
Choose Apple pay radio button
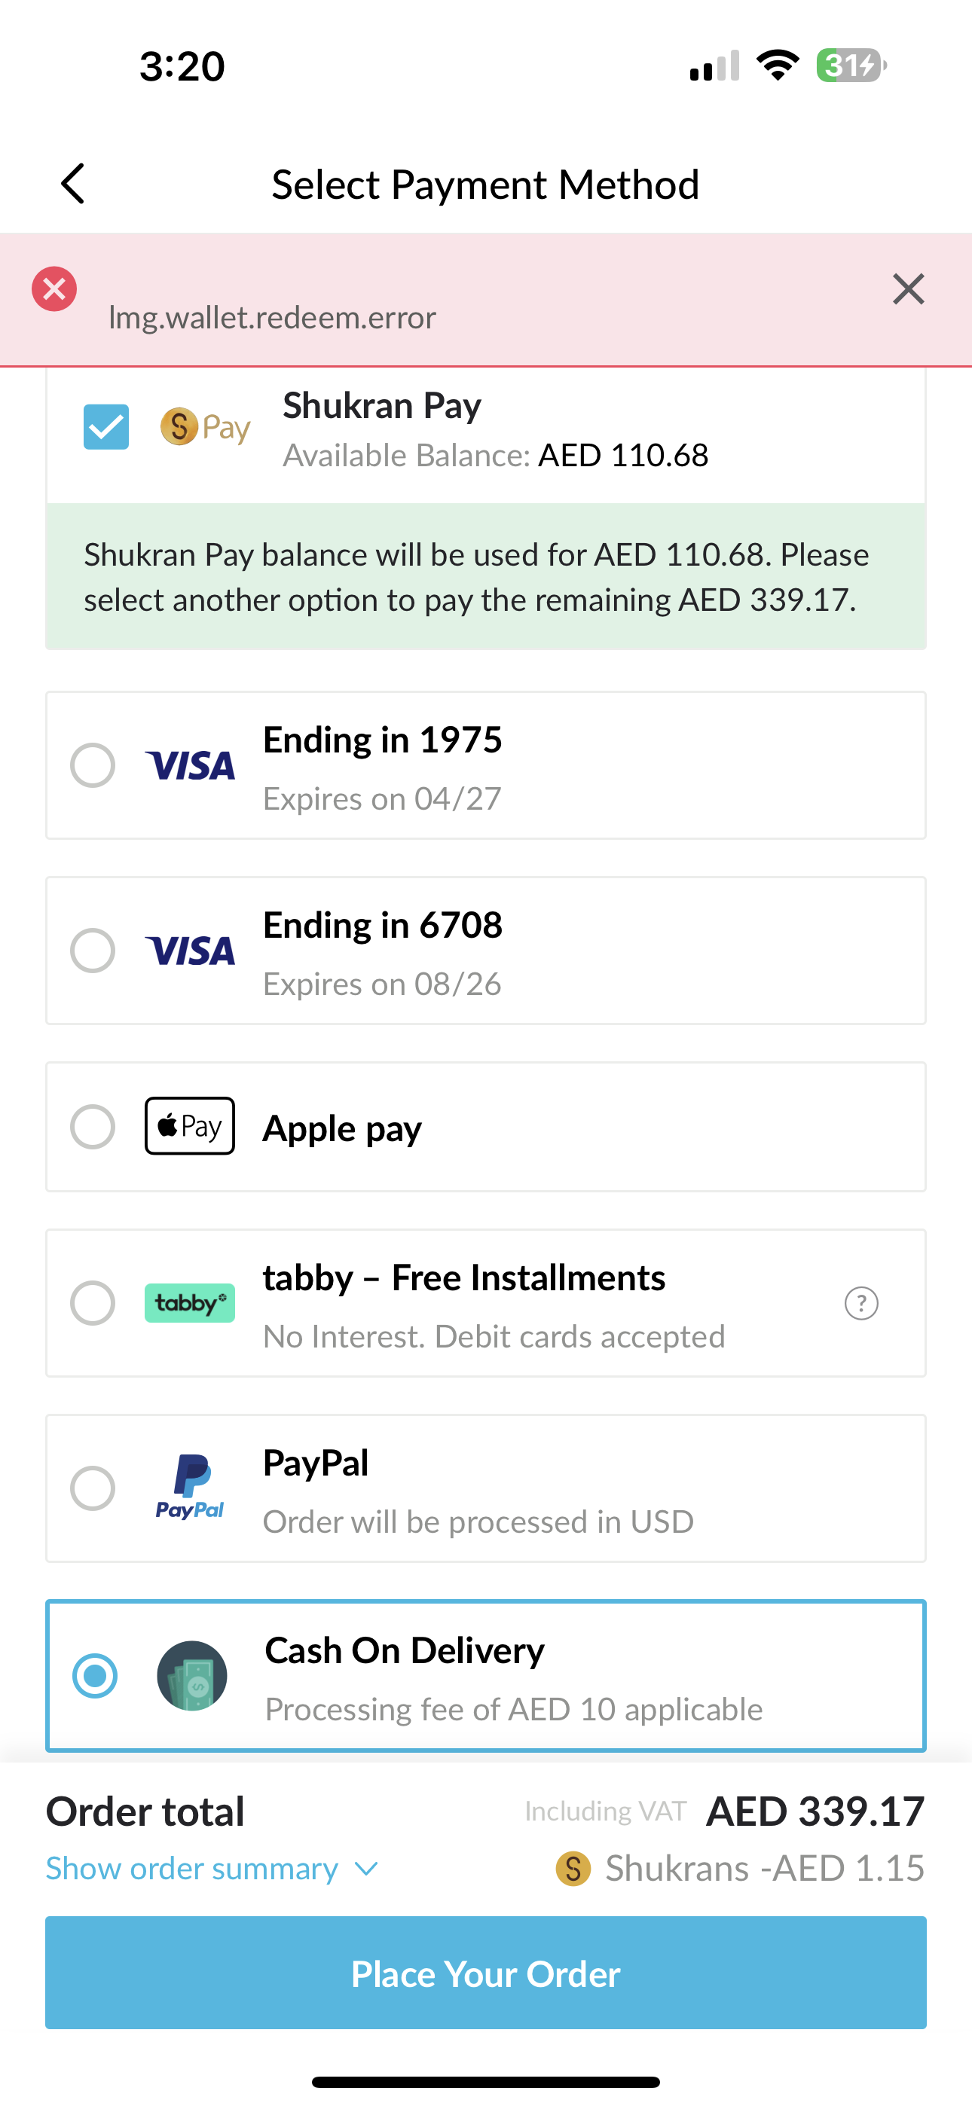93,1127
